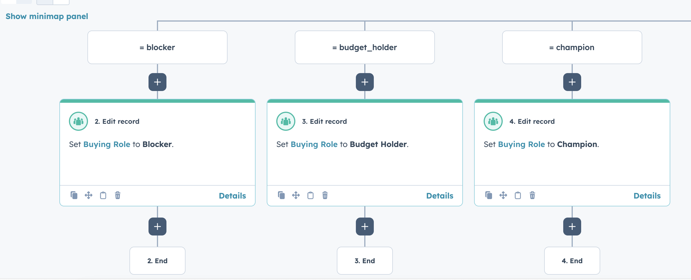Select the "3. End" node
691x280 pixels.
[x=365, y=260]
